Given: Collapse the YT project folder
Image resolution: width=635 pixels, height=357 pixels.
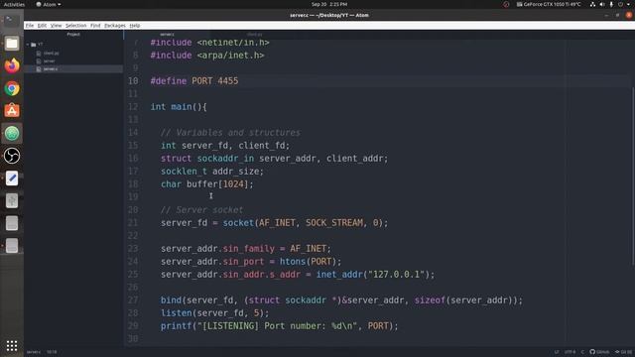Looking at the screenshot, I should [x=28, y=45].
